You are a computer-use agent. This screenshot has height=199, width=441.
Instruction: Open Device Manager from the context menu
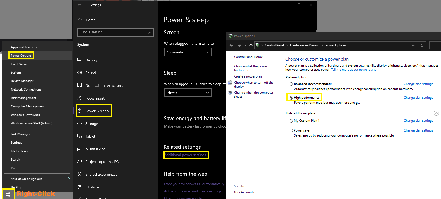22,81
